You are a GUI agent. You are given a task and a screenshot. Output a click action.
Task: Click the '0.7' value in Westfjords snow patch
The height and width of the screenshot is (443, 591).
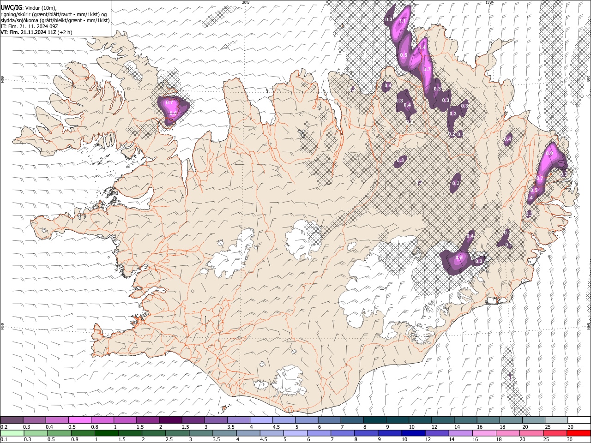(169, 103)
